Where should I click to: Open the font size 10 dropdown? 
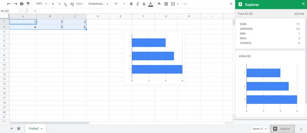pos(119,4)
